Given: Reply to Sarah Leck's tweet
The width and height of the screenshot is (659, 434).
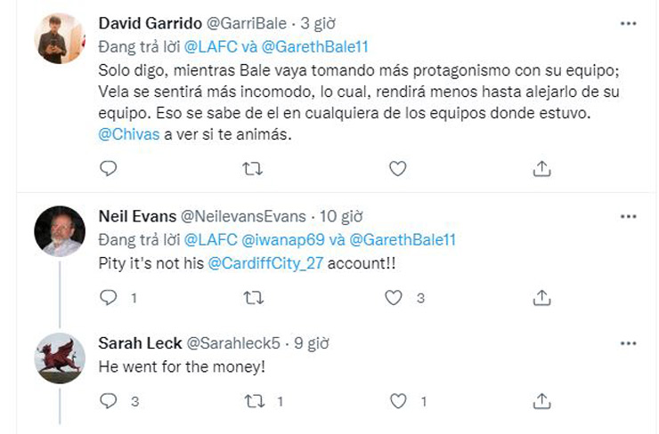Looking at the screenshot, I should pyautogui.click(x=109, y=401).
